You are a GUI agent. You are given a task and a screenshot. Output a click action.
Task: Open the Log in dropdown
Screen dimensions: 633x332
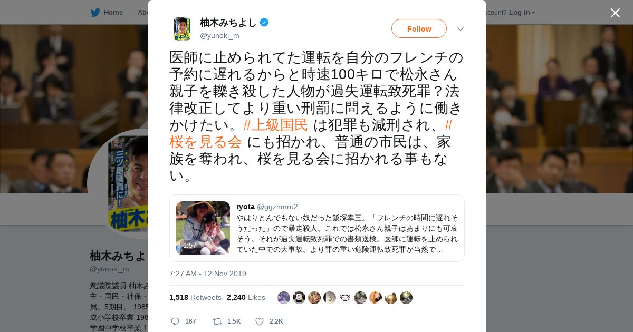pyautogui.click(x=522, y=12)
